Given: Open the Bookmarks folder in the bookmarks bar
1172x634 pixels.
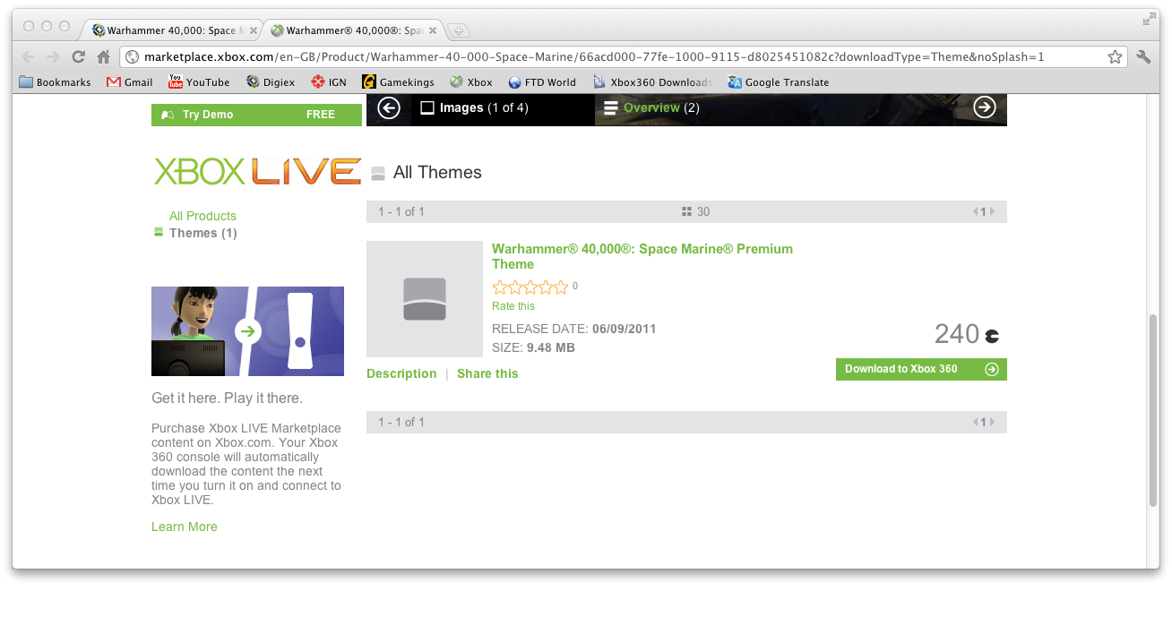Looking at the screenshot, I should 56,82.
